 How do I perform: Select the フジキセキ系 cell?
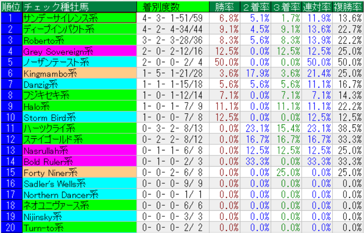pyautogui.click(x=79, y=95)
